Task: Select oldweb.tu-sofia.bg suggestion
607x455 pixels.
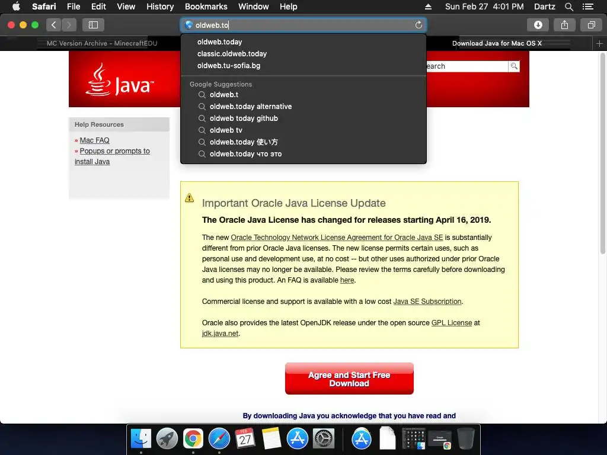Action: (303, 66)
